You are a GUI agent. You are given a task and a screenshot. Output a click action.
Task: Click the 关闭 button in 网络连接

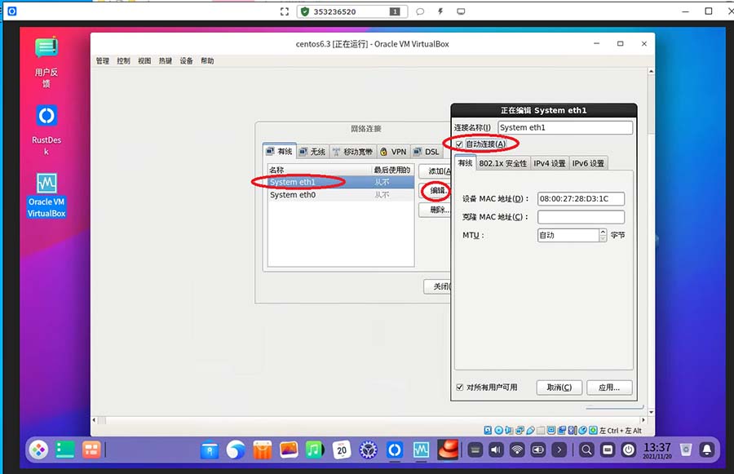pos(437,286)
